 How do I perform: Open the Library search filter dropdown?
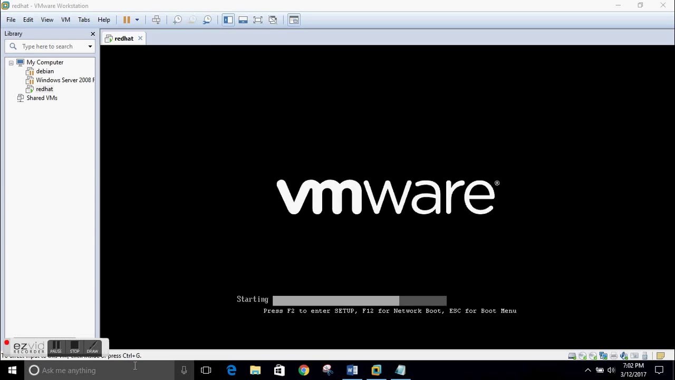[90, 46]
